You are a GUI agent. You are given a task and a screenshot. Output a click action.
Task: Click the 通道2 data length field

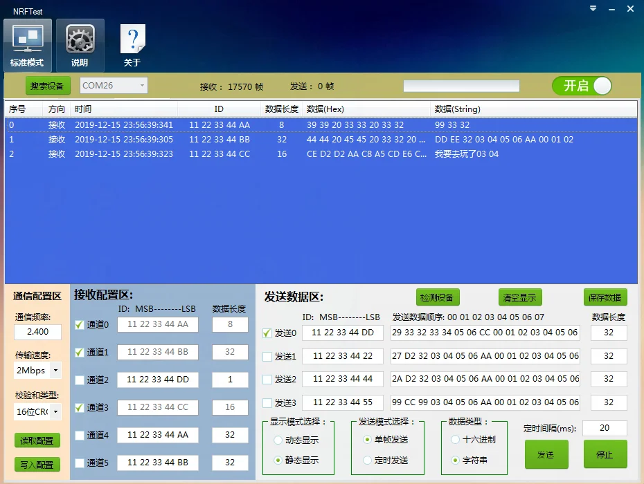(x=230, y=380)
